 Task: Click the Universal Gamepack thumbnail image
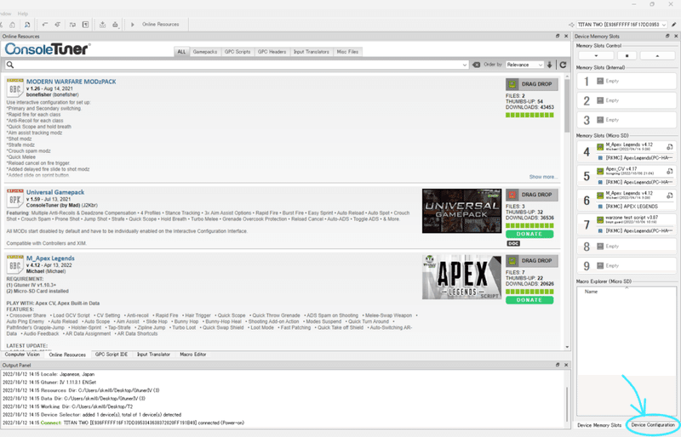pos(461,211)
